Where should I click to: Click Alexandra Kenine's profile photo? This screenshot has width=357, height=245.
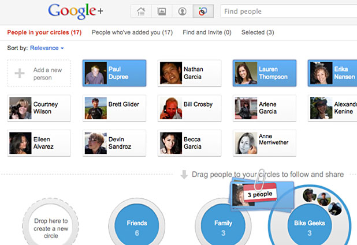321,108
